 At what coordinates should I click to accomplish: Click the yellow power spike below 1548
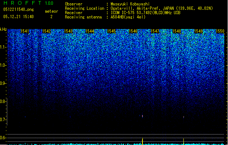point(184,141)
